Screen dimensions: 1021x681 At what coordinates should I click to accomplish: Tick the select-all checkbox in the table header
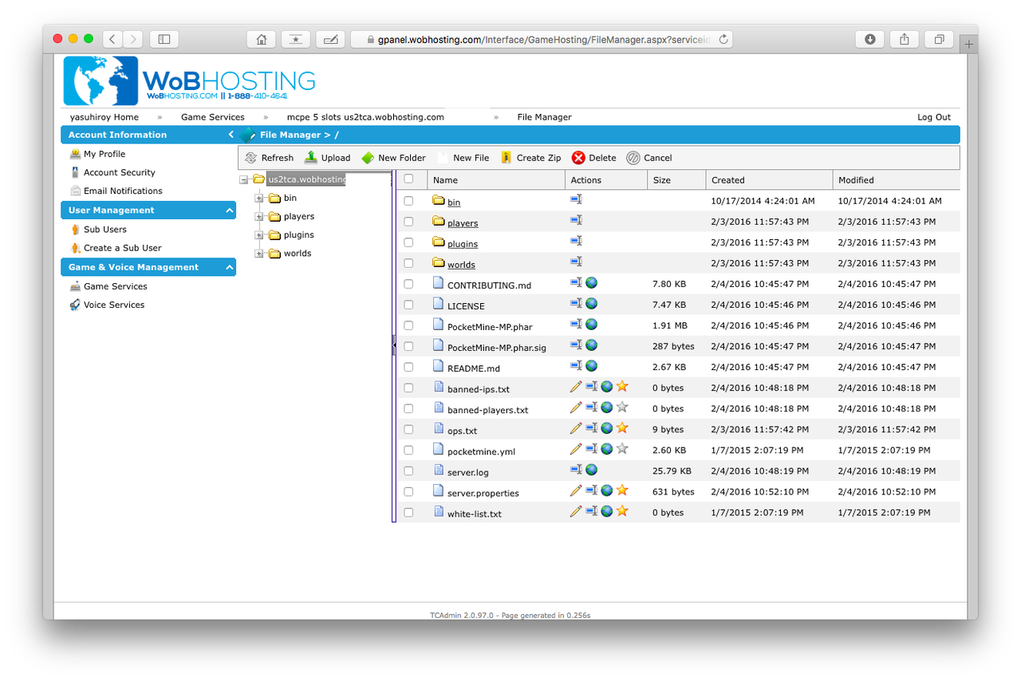(x=409, y=179)
